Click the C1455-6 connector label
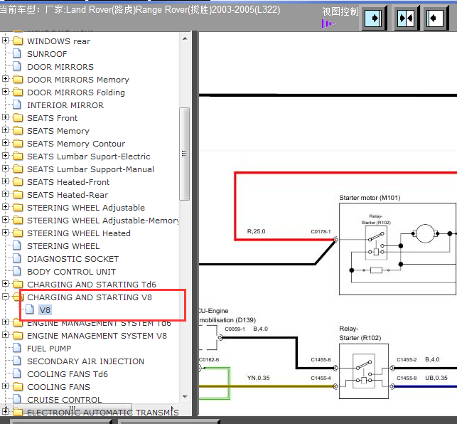457x424 pixels. [x=321, y=360]
